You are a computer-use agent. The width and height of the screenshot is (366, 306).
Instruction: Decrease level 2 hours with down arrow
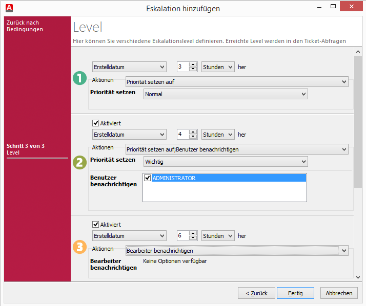click(193, 137)
